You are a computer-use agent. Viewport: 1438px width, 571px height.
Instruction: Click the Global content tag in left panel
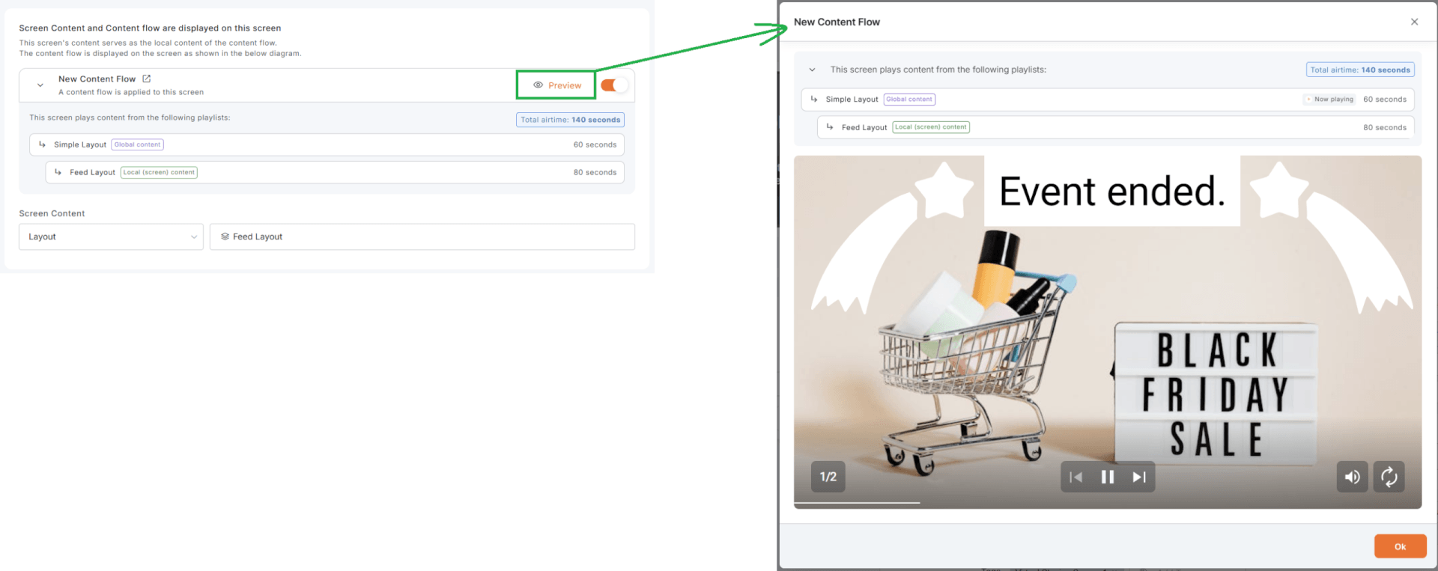(137, 144)
